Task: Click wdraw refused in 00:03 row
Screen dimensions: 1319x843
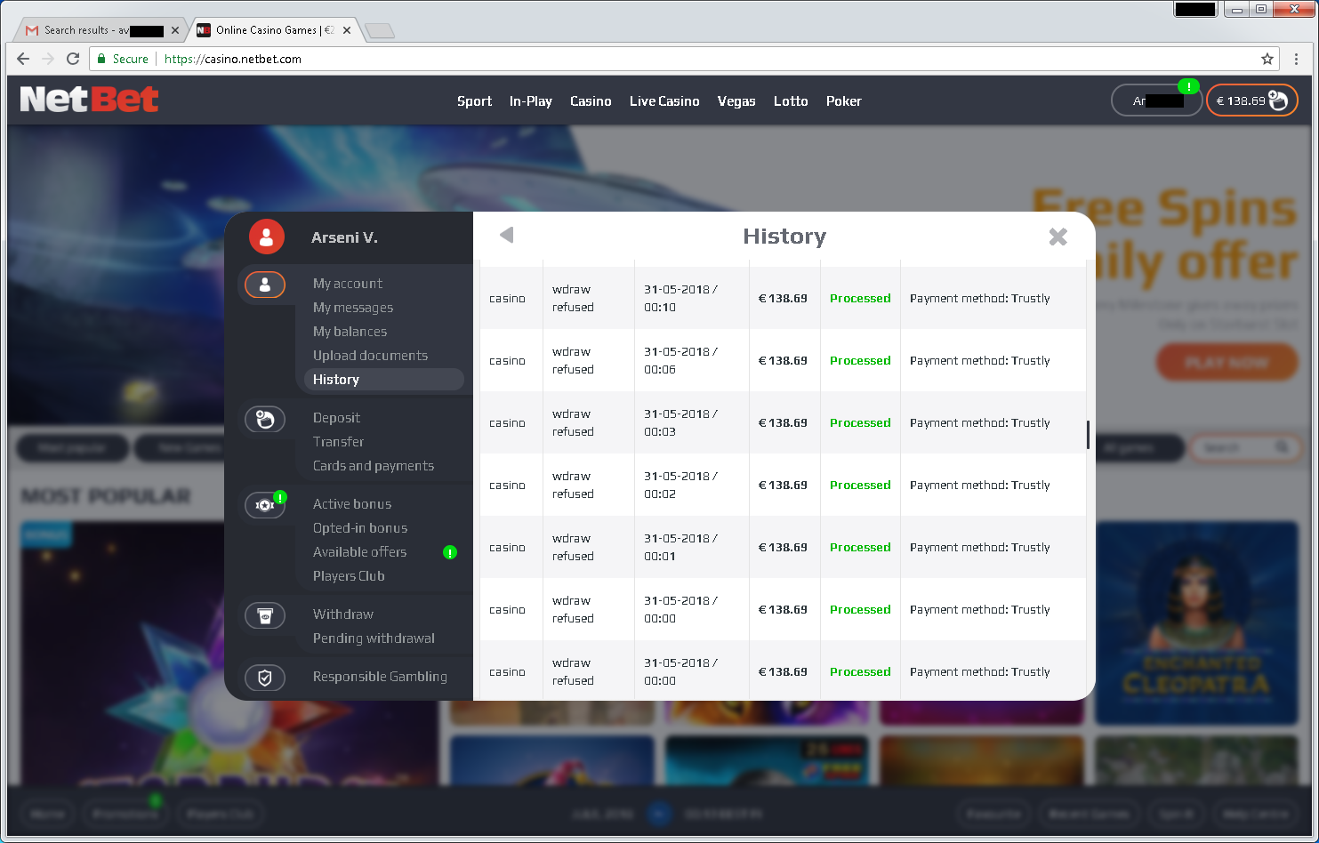Action: (x=573, y=423)
